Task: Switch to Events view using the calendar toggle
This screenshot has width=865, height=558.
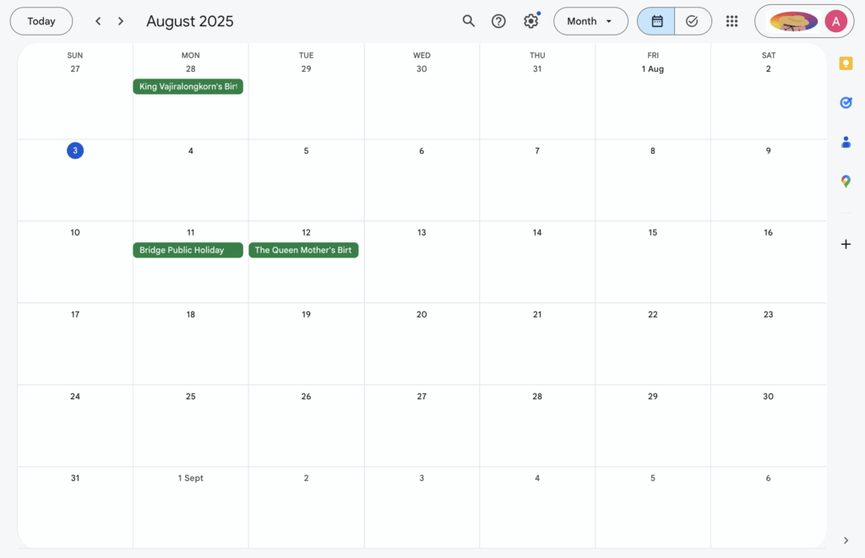Action: [656, 21]
